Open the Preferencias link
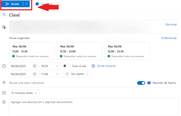The image size is (181, 116). click(169, 38)
